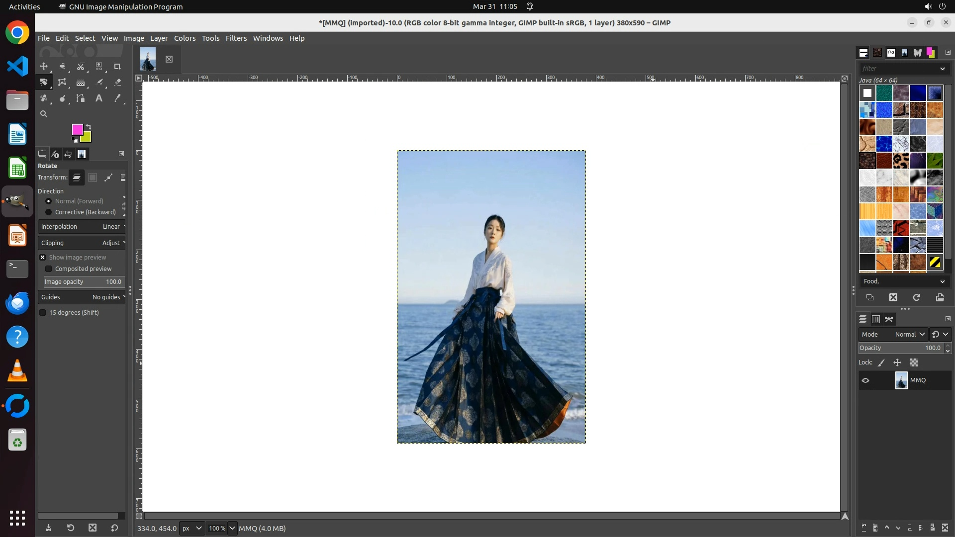Choose the Crop tool
Viewport: 955px width, 537px height.
point(117,67)
